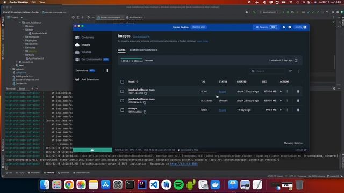Copy the mongo image ID
Screen dimensions: 344x193
(x=145, y=112)
